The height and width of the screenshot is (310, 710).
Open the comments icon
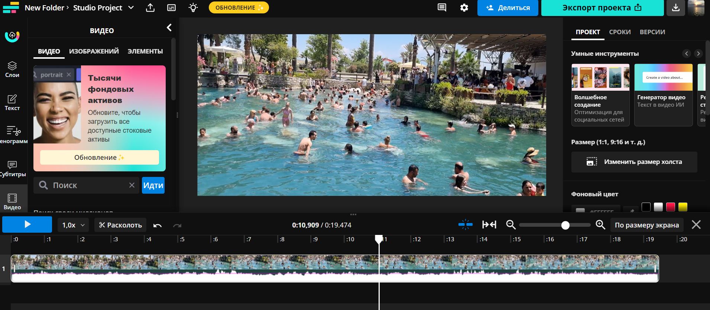tap(442, 7)
